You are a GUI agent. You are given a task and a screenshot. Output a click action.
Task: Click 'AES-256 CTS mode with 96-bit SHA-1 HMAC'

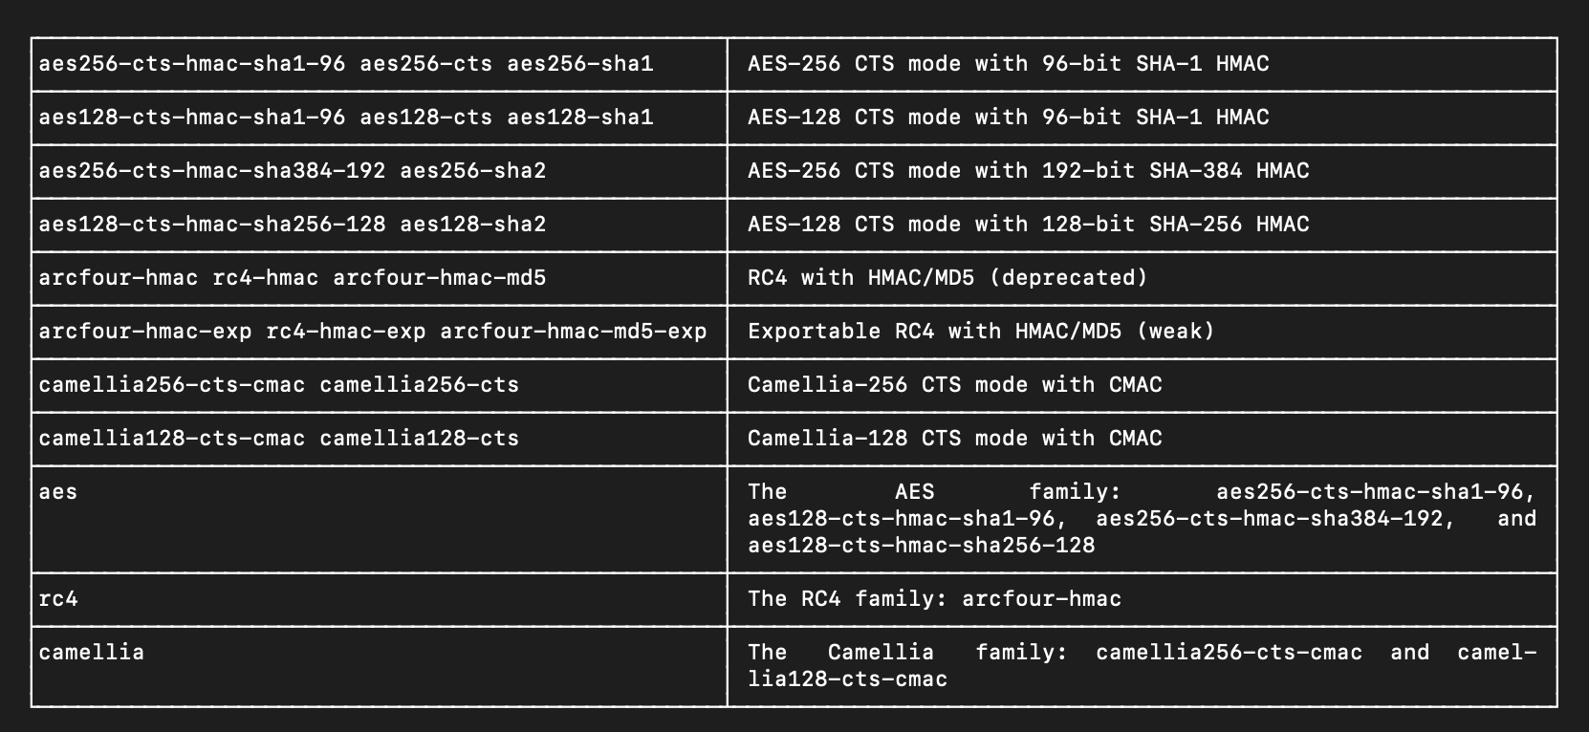pos(1009,64)
